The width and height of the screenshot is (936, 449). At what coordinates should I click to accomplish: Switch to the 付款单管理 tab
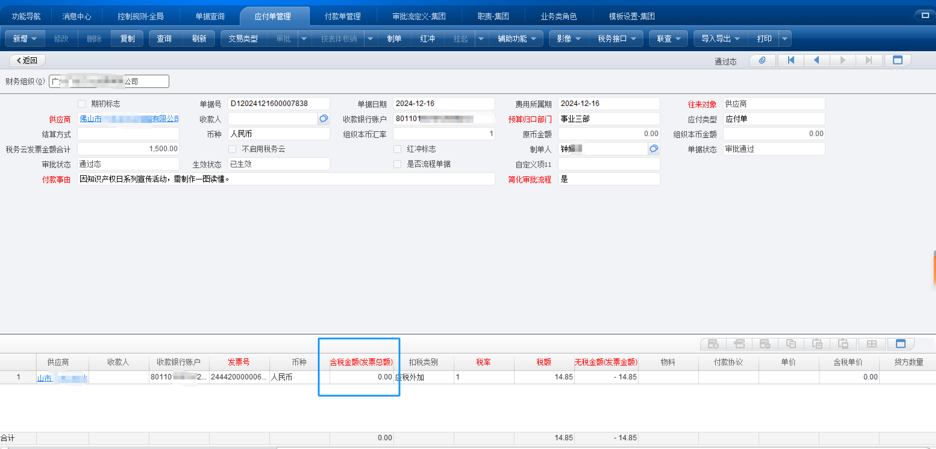tap(342, 16)
